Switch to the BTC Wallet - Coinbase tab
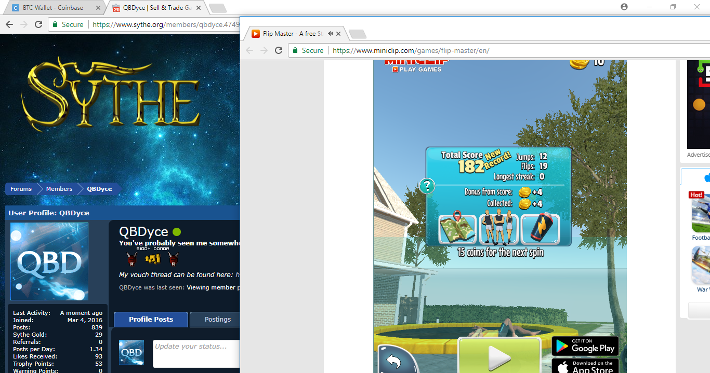Viewport: 710px width, 373px height. 52,8
